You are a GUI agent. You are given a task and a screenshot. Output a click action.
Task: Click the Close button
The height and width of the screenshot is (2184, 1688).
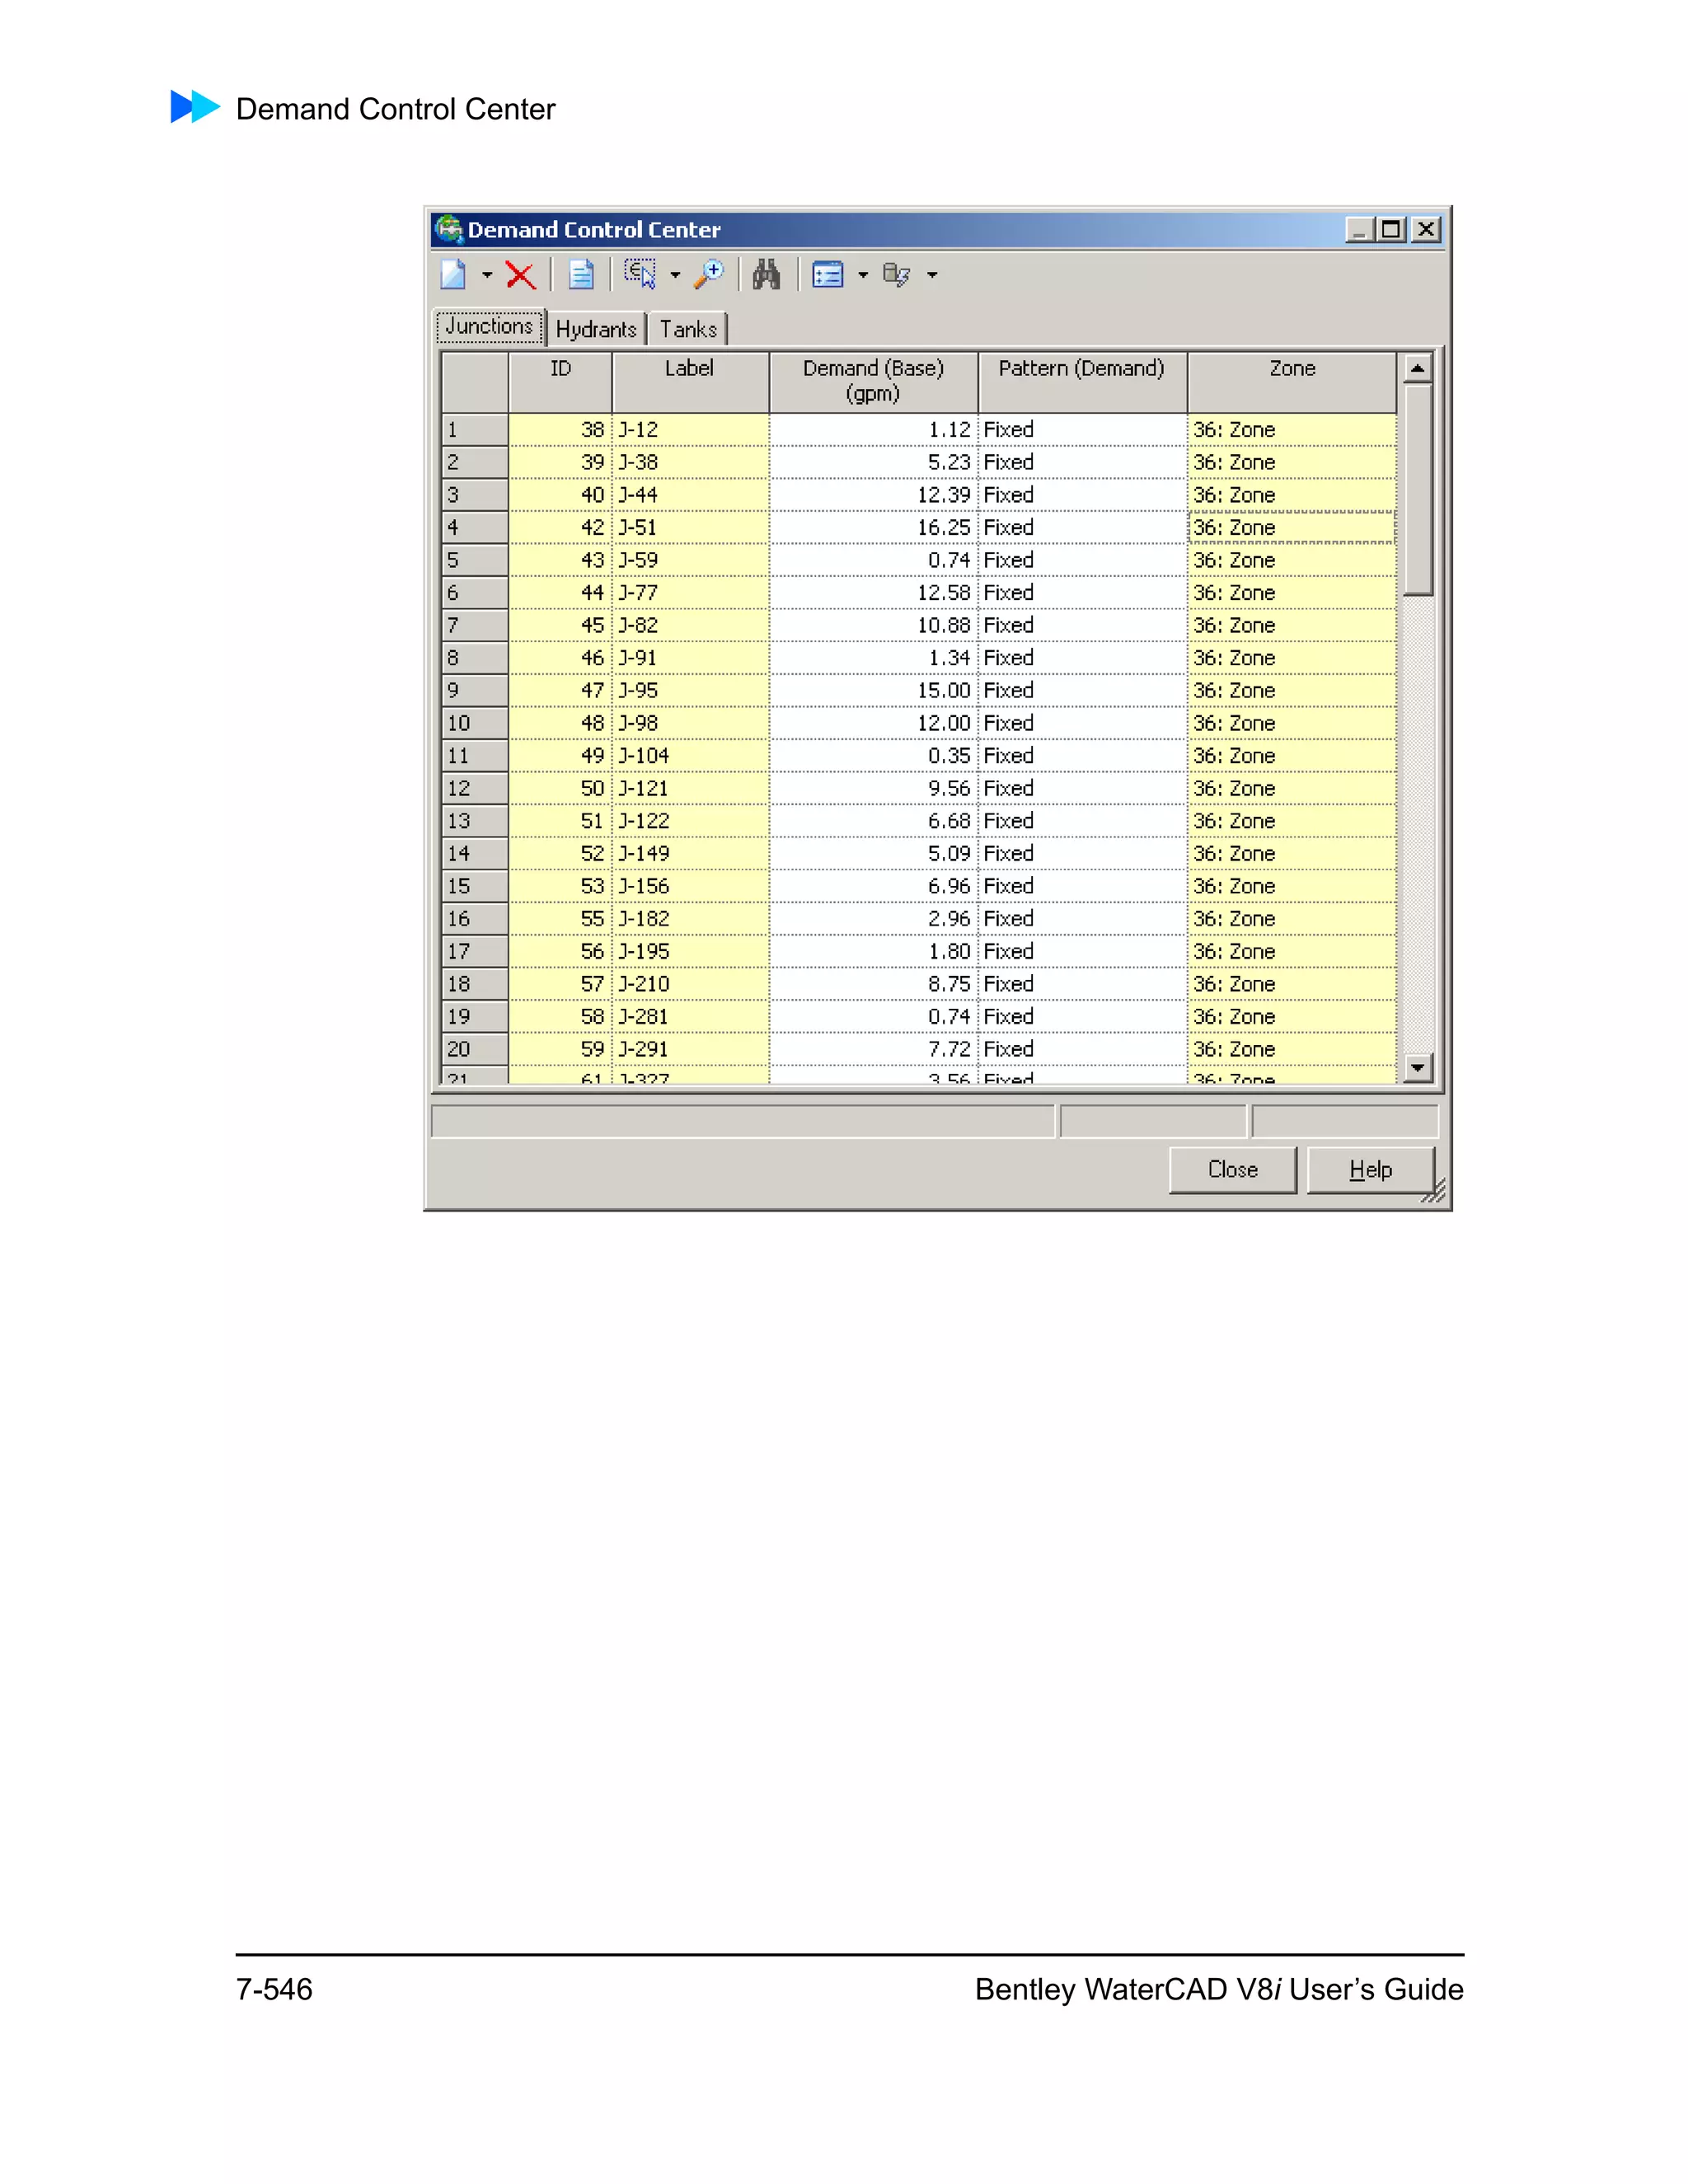point(1233,1169)
